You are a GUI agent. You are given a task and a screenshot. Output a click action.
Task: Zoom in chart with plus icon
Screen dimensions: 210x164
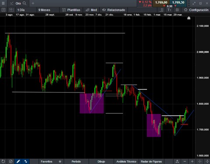192,161
